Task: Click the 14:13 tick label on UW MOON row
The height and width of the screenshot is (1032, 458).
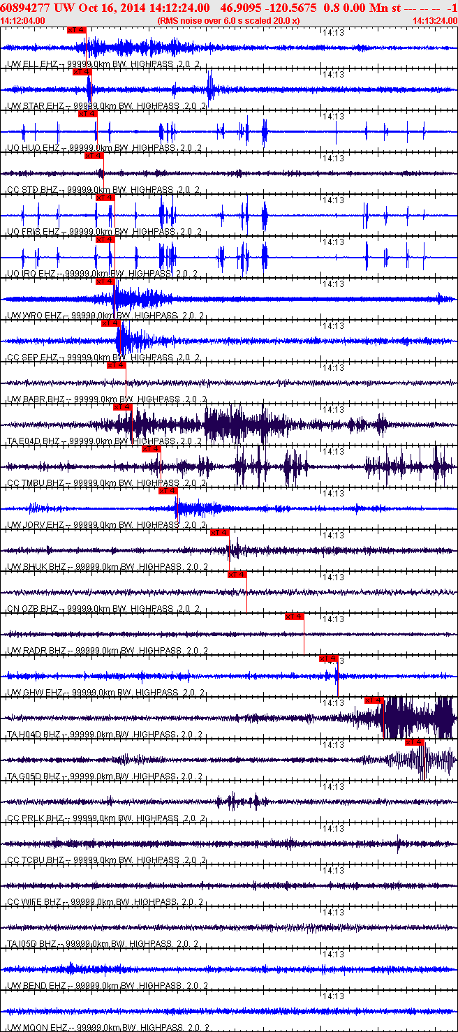Action: pos(334,996)
